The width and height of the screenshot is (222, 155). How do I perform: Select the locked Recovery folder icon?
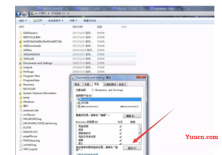(21, 85)
